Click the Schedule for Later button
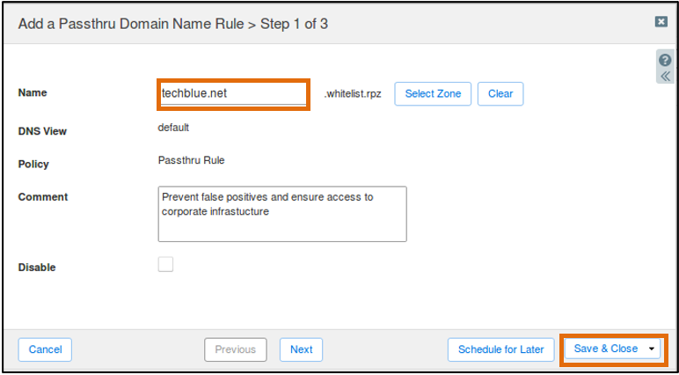679x375 pixels. (x=501, y=349)
